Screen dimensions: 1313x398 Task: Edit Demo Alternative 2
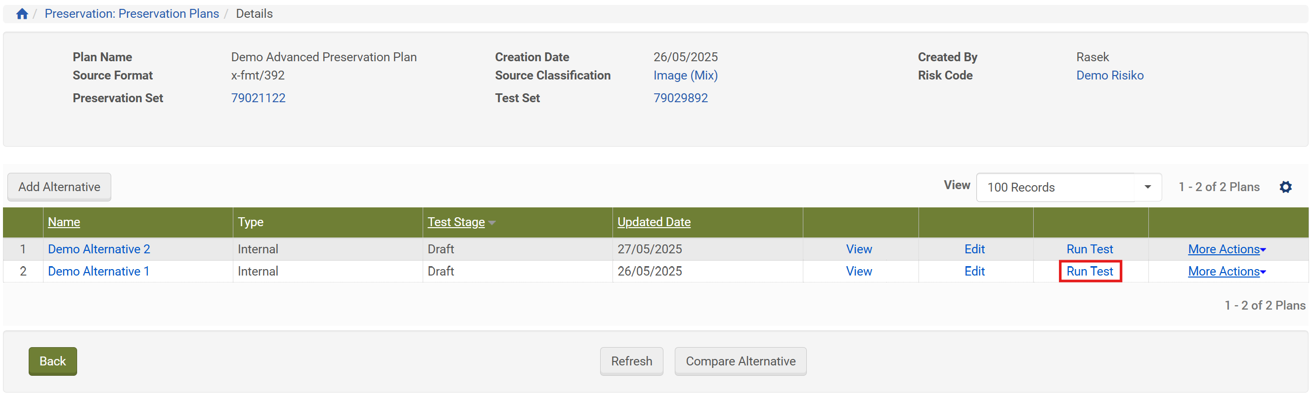pyautogui.click(x=974, y=249)
